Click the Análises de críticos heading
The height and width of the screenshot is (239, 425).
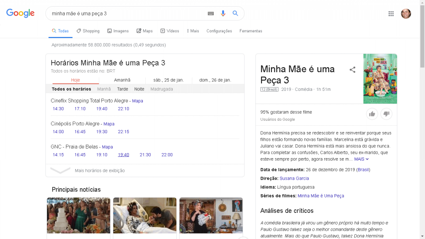tap(287, 210)
